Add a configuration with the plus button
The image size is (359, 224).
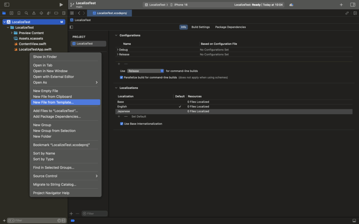coord(119,64)
